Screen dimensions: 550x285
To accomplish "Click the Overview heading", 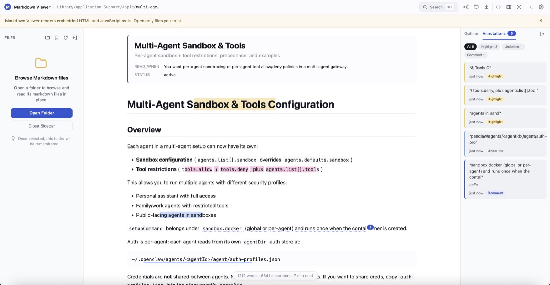I will [144, 130].
